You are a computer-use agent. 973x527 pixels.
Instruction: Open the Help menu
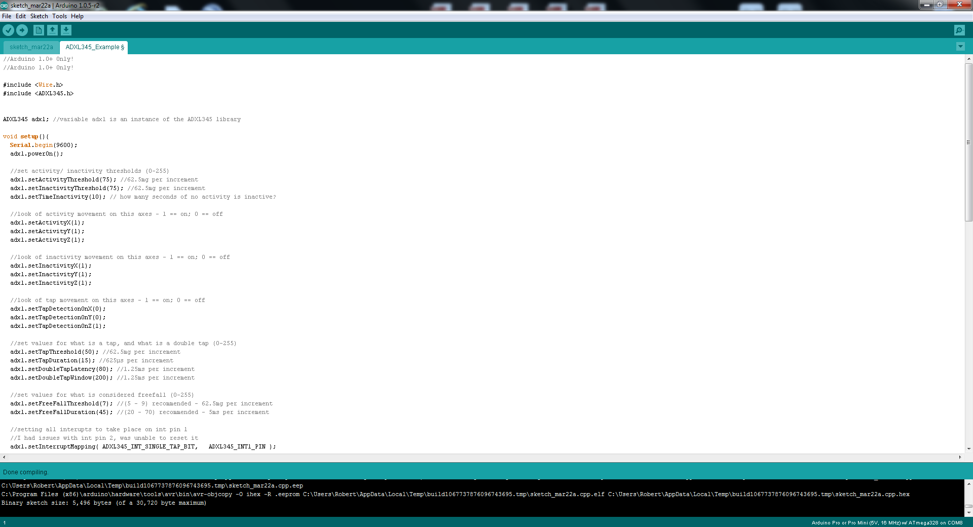point(77,16)
